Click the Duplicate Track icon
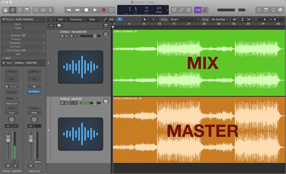This screenshot has width=286, height=174. click(x=59, y=26)
